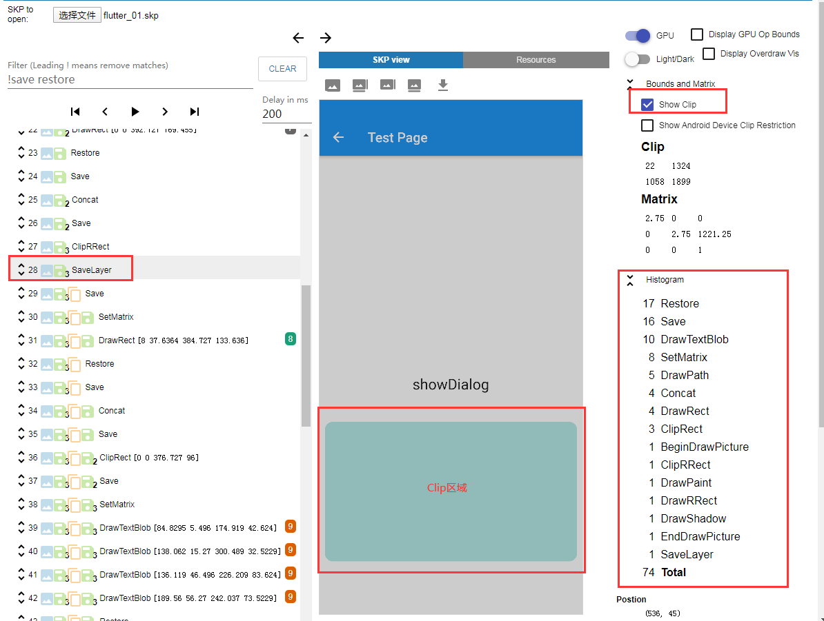The image size is (824, 621).
Task: Click the orange layer icon on row 29 Save
Action: [x=74, y=294]
